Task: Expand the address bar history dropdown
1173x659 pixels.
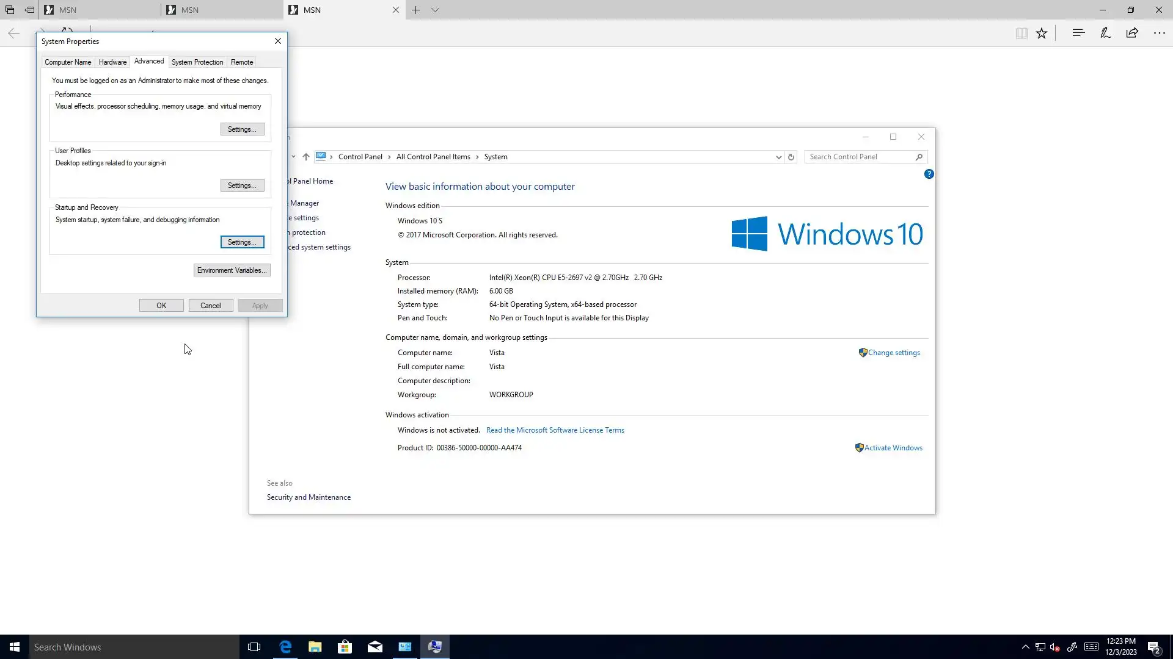Action: tap(778, 157)
